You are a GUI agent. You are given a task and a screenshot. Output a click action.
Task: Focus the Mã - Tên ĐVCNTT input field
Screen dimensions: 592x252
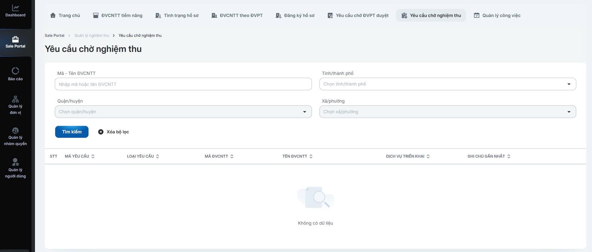coord(183,84)
